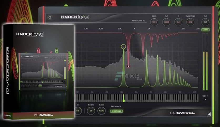Click the 100 frequency marker

(86, 29)
